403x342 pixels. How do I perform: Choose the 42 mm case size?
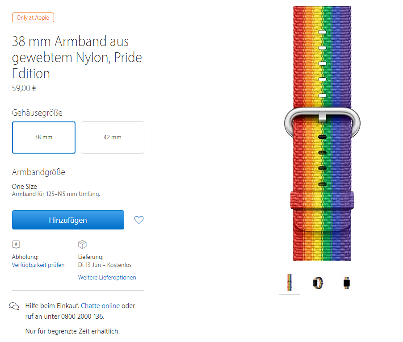(113, 137)
